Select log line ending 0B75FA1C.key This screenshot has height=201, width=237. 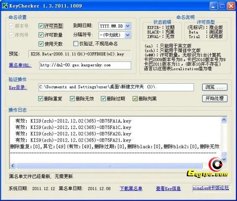[x=73, y=127]
